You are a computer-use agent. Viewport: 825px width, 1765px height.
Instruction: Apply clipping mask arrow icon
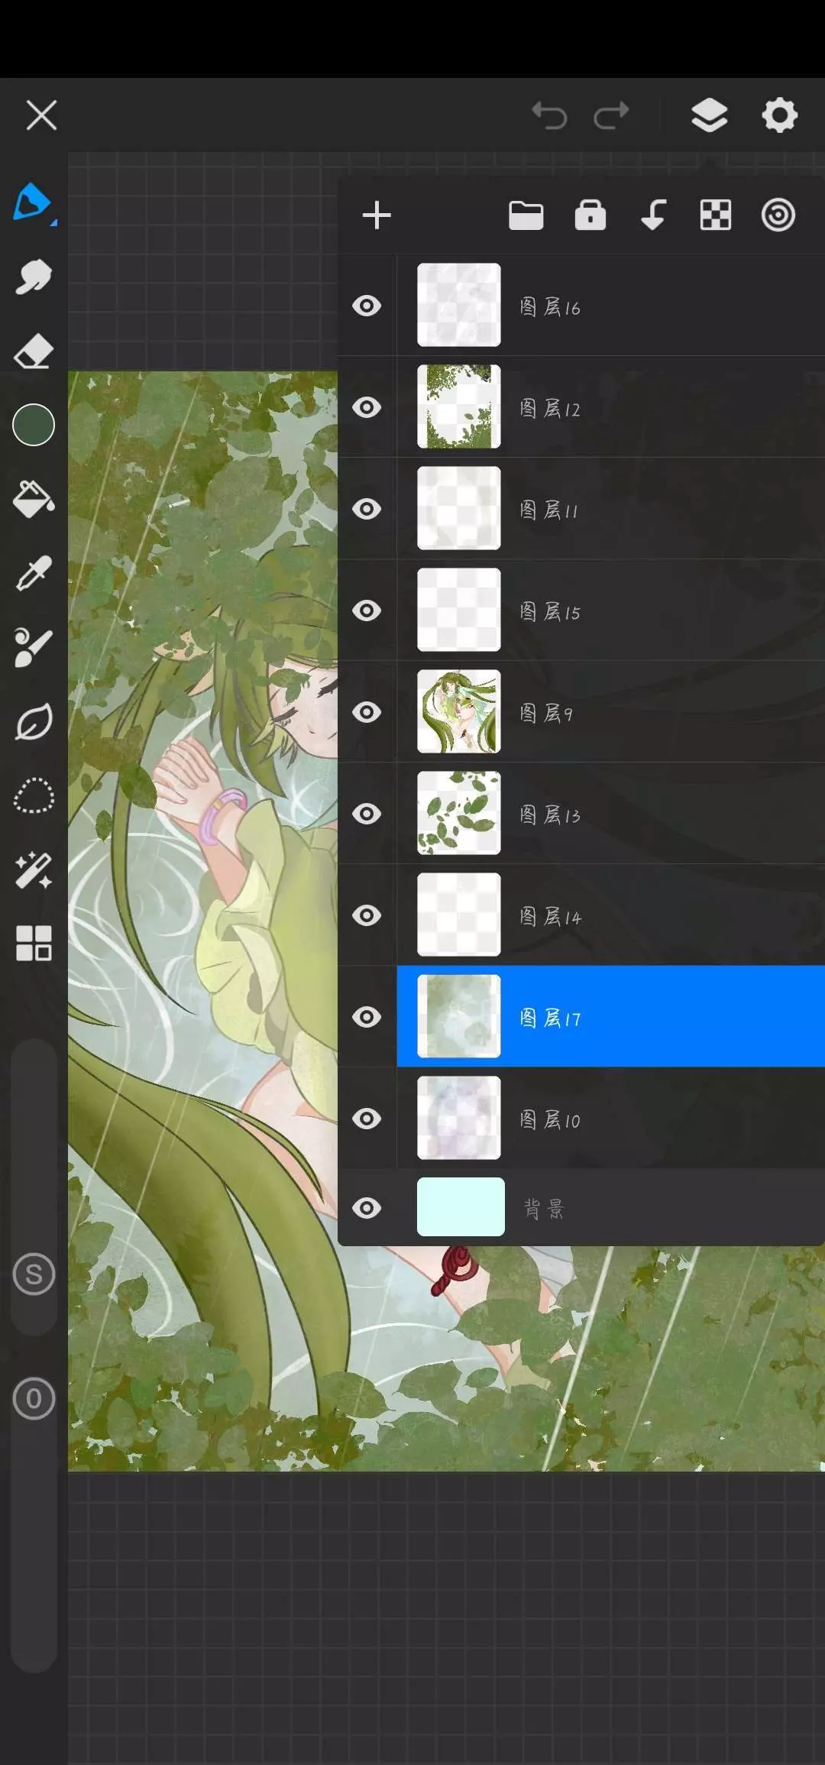653,215
